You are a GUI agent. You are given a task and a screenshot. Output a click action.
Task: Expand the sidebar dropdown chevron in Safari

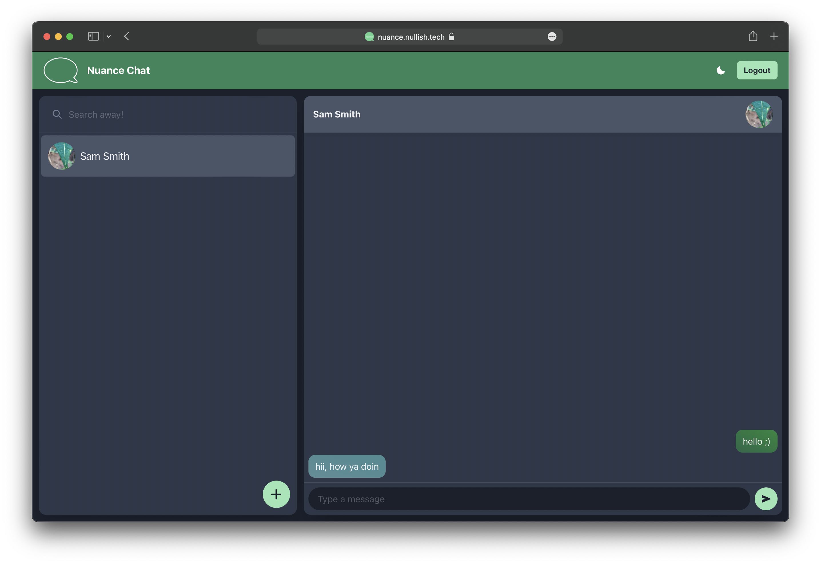(x=109, y=36)
